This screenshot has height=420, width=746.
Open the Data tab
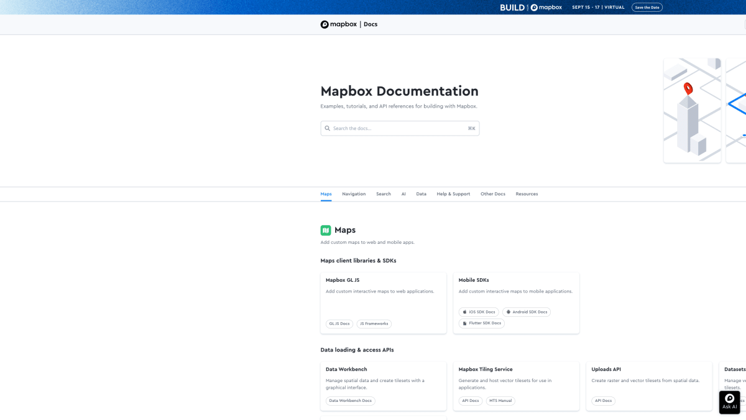coord(421,194)
